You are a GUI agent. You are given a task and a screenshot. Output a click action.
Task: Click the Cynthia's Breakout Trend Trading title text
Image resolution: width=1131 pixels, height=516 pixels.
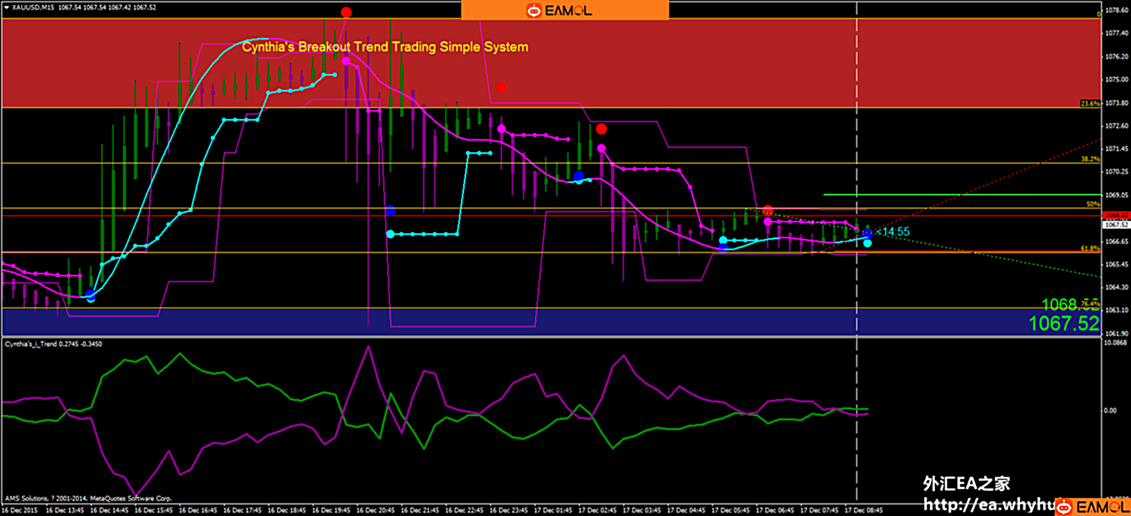click(385, 47)
